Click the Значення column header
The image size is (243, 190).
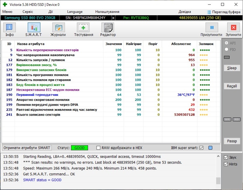click(x=113, y=44)
